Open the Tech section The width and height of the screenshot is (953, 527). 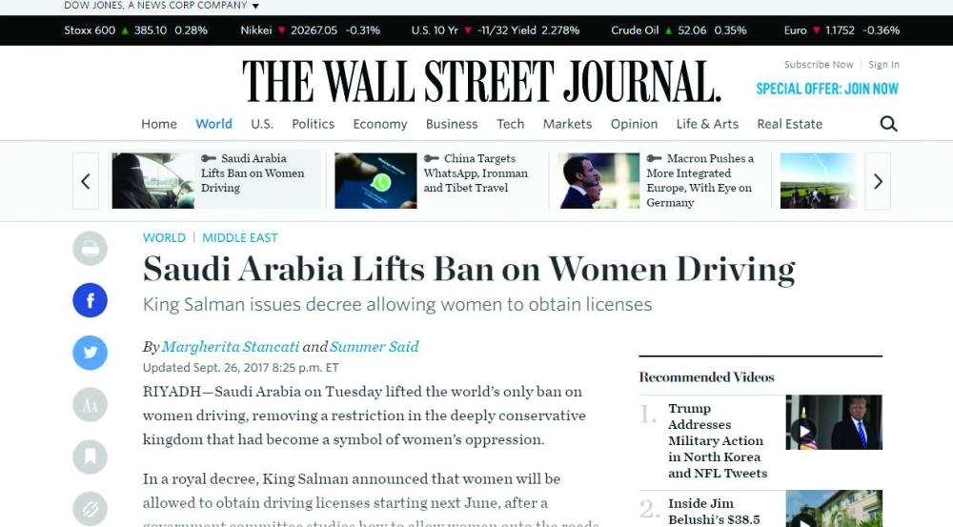511,124
